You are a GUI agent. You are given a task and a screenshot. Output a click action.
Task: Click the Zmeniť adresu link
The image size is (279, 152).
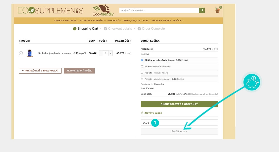click(x=147, y=88)
